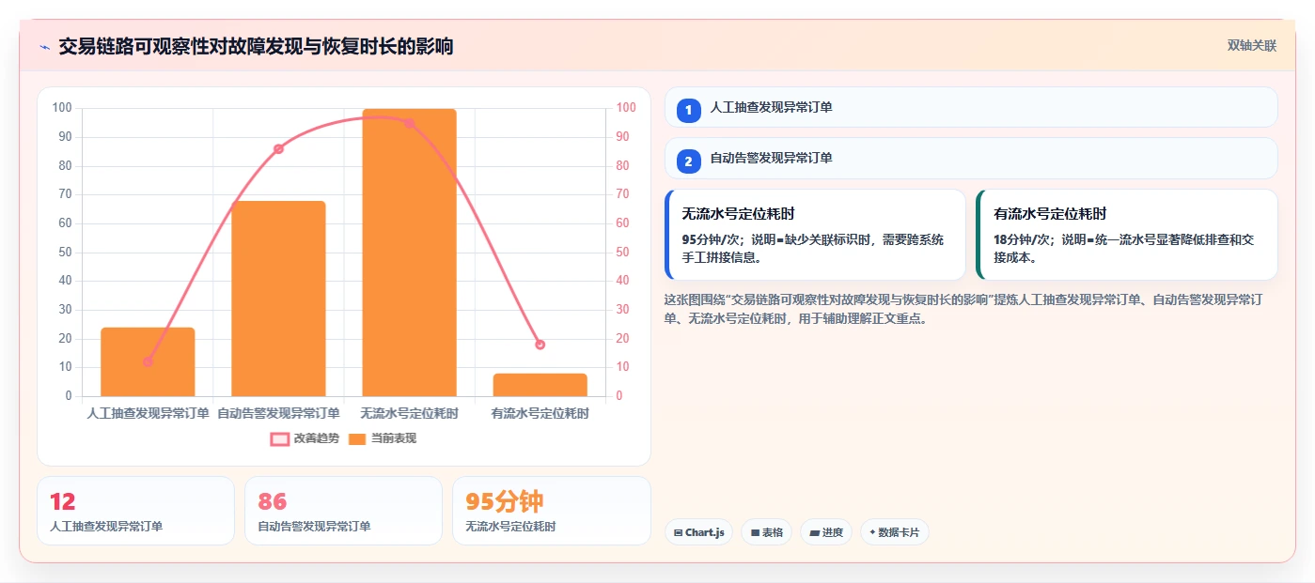Click the 双轴关联 label in the header
Screen dimensions: 1315x583
click(x=1251, y=45)
